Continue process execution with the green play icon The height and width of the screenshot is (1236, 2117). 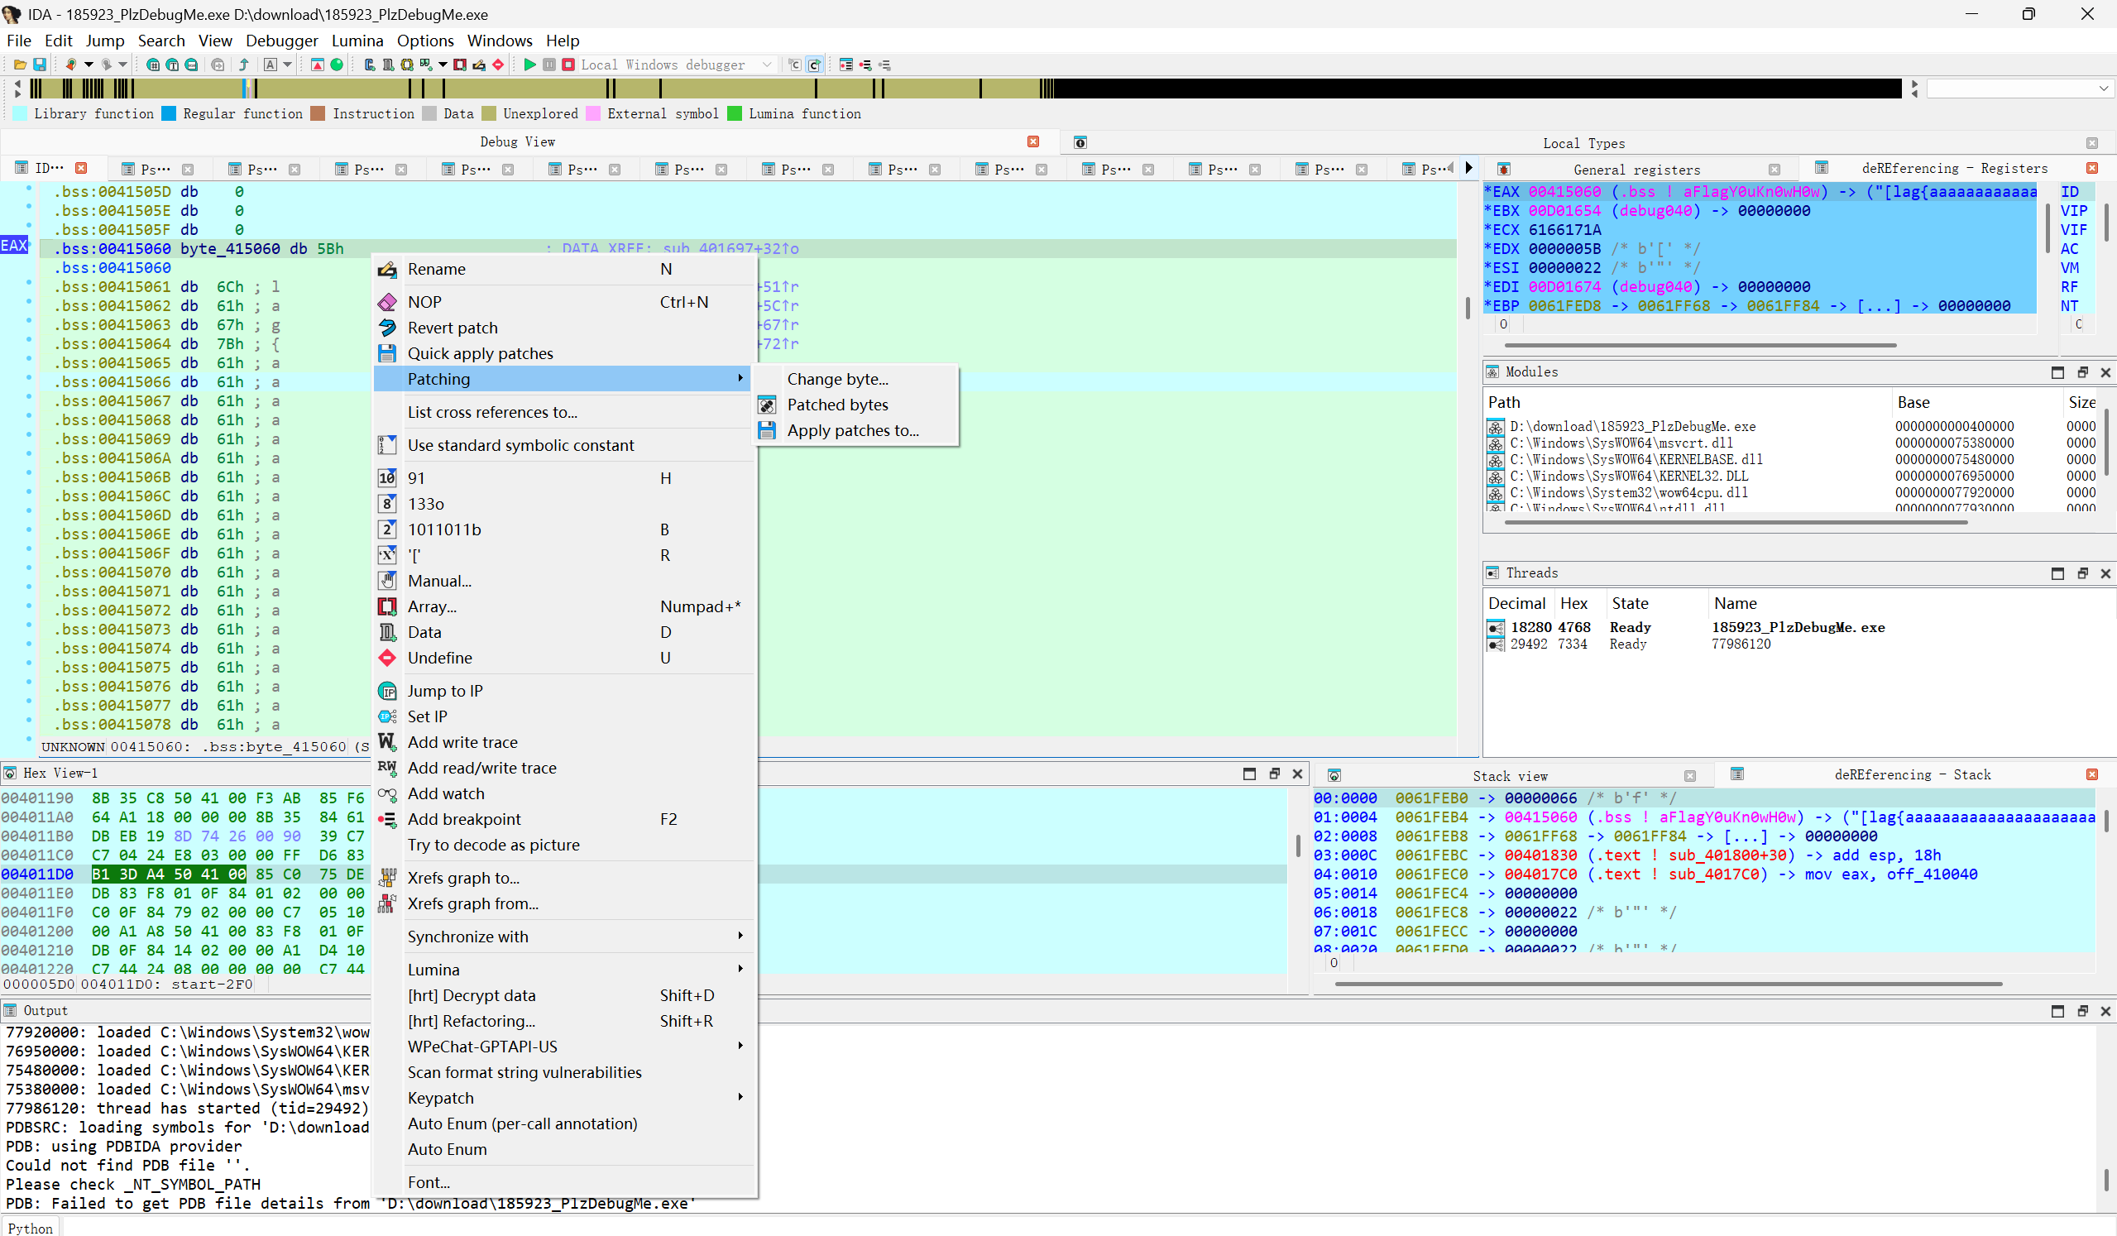point(529,65)
